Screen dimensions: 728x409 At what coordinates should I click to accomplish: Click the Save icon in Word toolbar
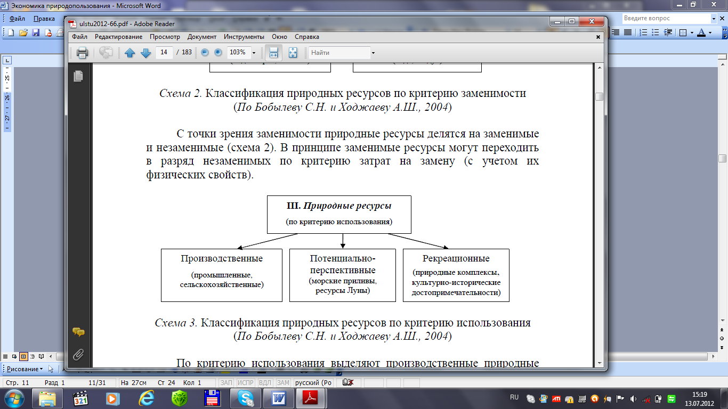(x=36, y=32)
